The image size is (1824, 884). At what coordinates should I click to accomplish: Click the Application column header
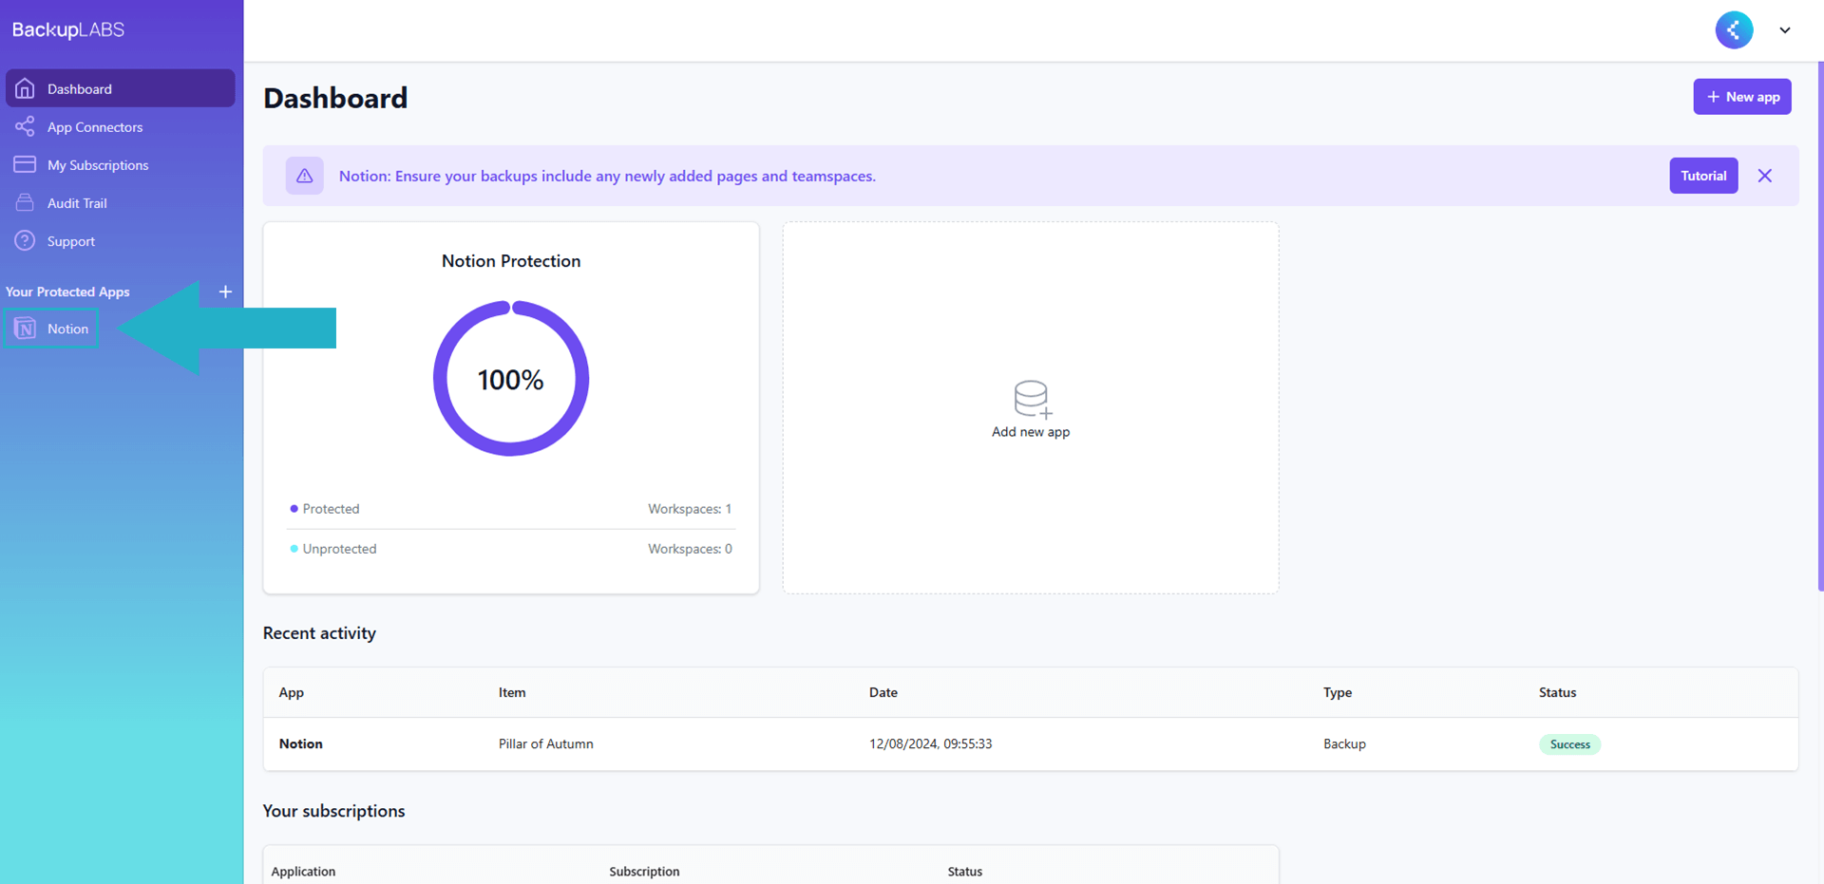[x=303, y=872]
